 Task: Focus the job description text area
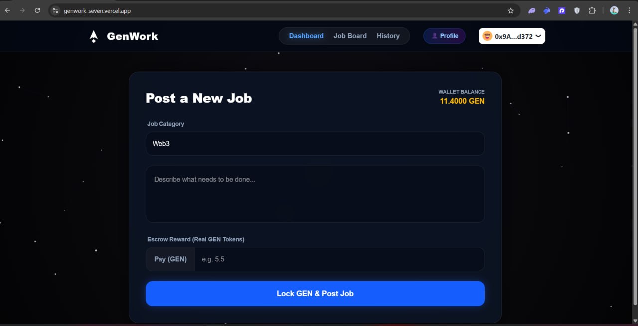(x=315, y=194)
